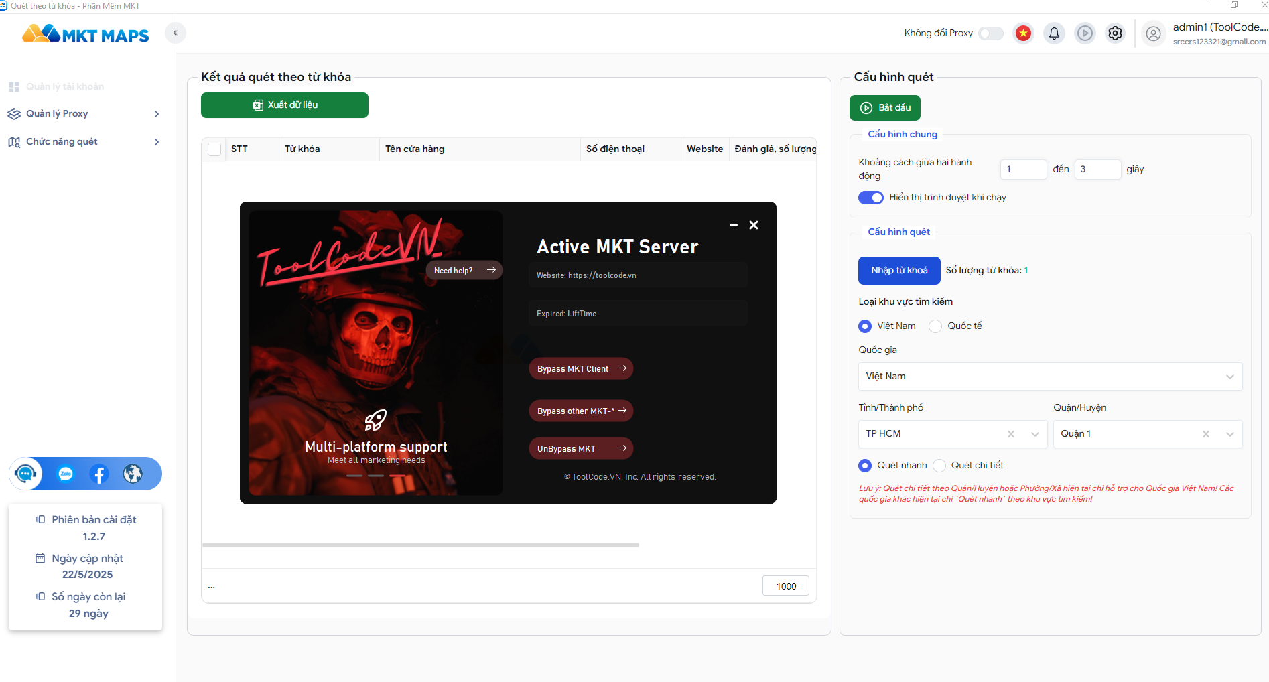Expand the Quản lý Proxy menu
The width and height of the screenshot is (1269, 682).
point(84,114)
